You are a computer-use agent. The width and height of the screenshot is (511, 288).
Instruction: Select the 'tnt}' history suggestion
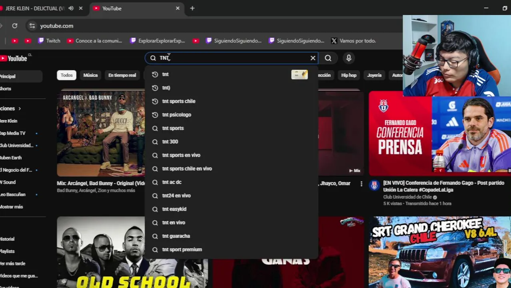tap(232, 88)
